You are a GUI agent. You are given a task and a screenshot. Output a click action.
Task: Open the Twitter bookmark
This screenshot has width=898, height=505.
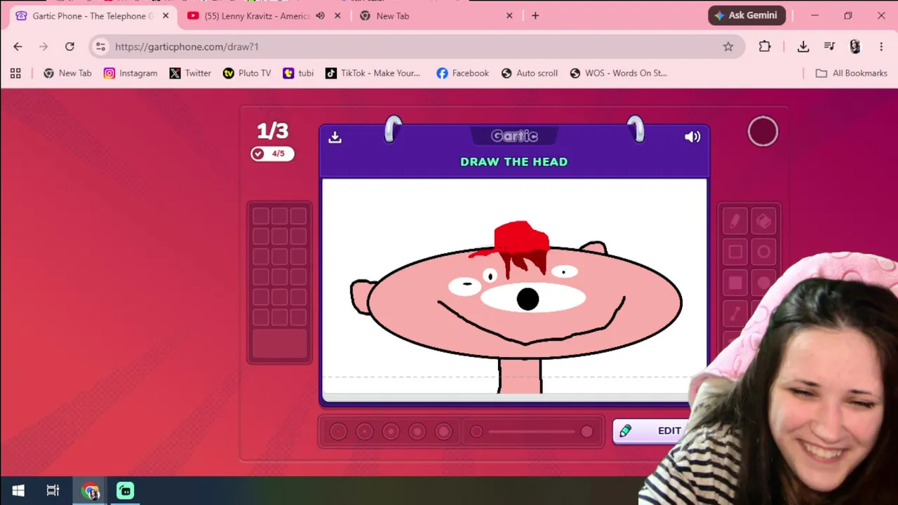pyautogui.click(x=190, y=73)
